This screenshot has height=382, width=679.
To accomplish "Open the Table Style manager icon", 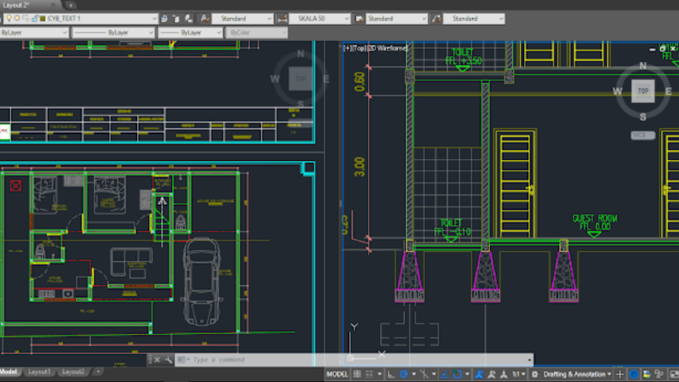I will (x=359, y=19).
